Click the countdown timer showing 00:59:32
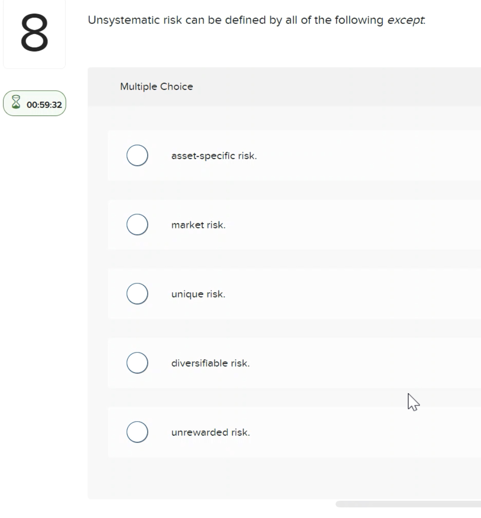Image resolution: width=481 pixels, height=518 pixels. (x=34, y=103)
